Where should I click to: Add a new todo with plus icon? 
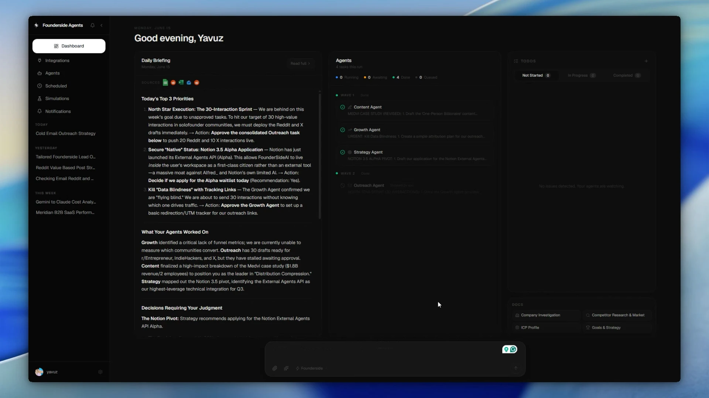[646, 61]
